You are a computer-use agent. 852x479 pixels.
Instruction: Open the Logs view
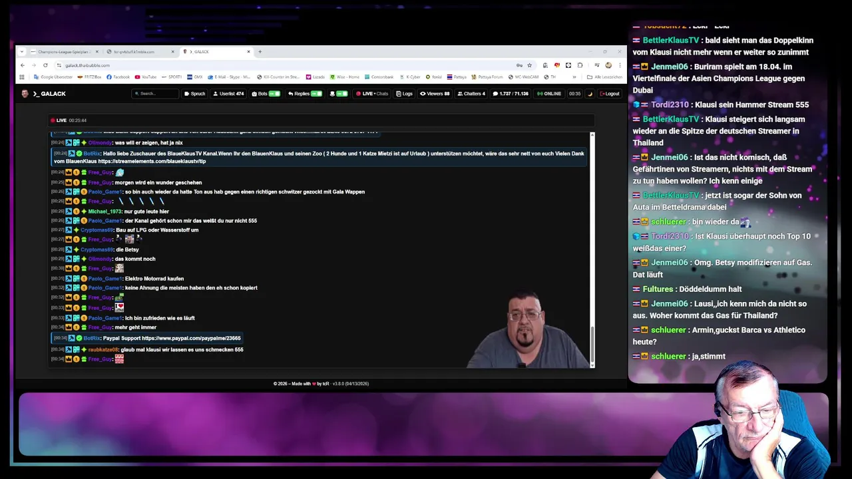404,94
